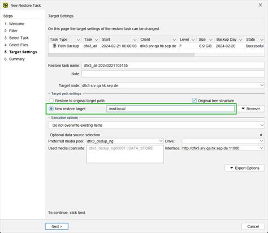Open the Expert Options button
This screenshot has width=268, height=233.
(244, 168)
